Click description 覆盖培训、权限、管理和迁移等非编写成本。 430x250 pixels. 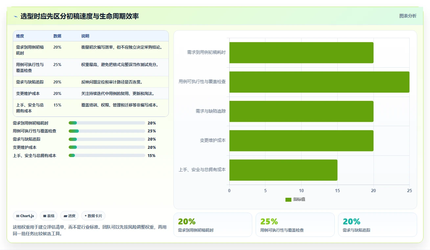pos(121,105)
